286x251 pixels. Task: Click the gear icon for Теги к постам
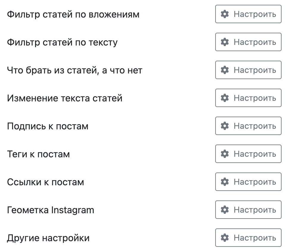pos(225,154)
